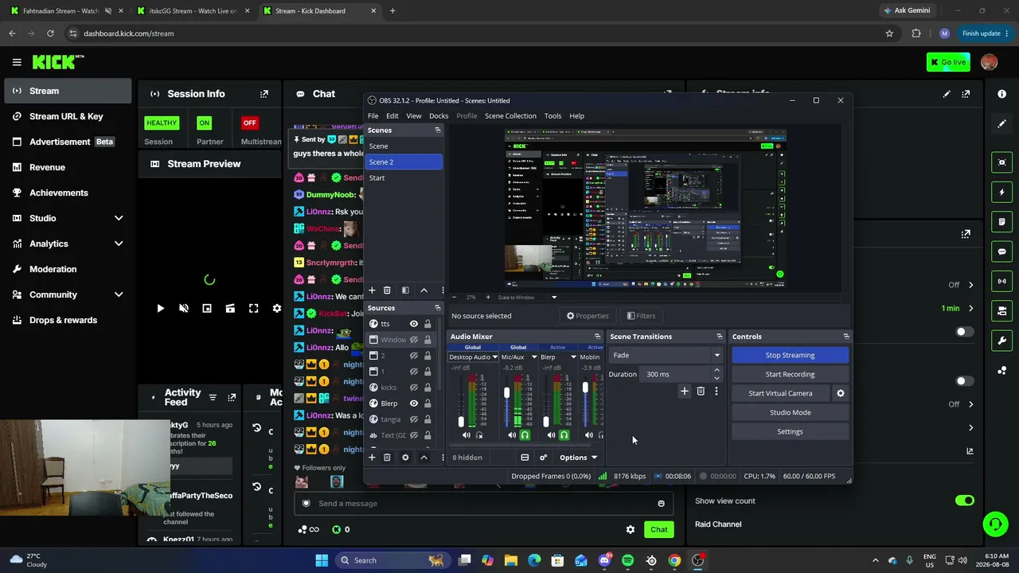This screenshot has height=573, width=1019.
Task: Unmute the Stream Preview audio
Action: pyautogui.click(x=183, y=309)
